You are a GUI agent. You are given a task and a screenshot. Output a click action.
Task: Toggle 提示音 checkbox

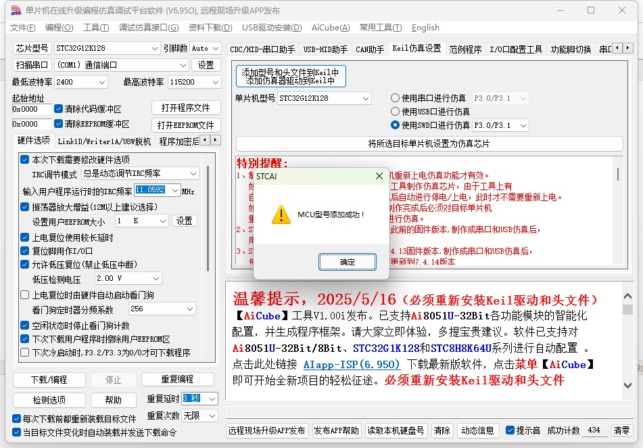tap(510, 430)
